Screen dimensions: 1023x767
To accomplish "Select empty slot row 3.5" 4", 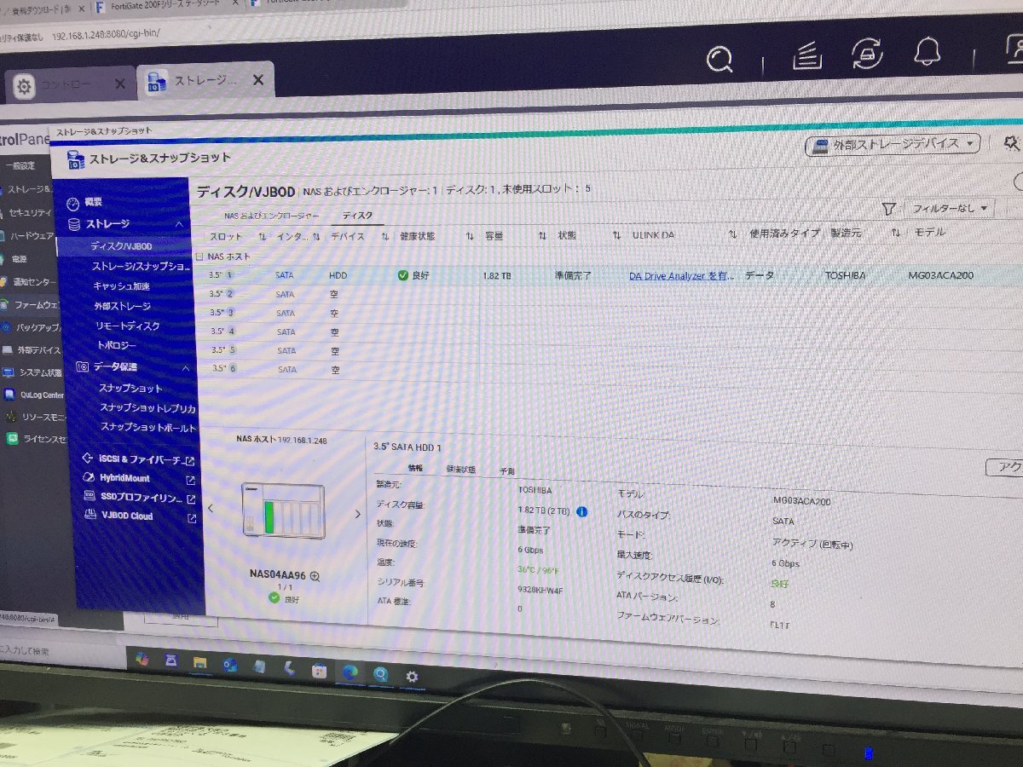I will tap(610, 332).
